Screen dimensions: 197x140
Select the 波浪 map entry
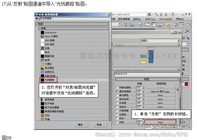[x=75, y=60]
